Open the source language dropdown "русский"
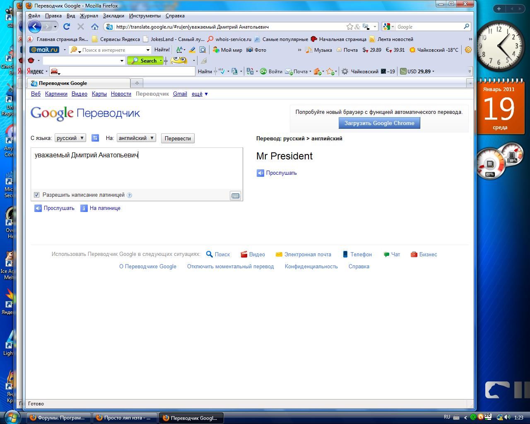The width and height of the screenshot is (530, 424). pyautogui.click(x=70, y=138)
